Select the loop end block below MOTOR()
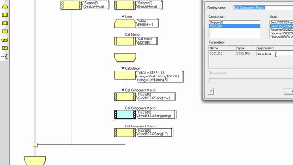The height and width of the screenshot is (165, 293). [125, 57]
